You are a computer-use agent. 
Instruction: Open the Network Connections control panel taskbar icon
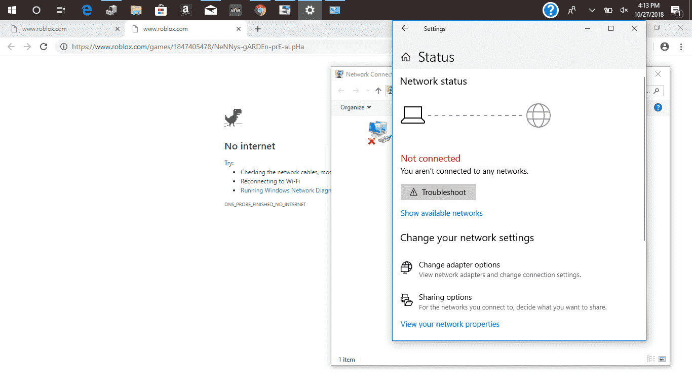(334, 10)
